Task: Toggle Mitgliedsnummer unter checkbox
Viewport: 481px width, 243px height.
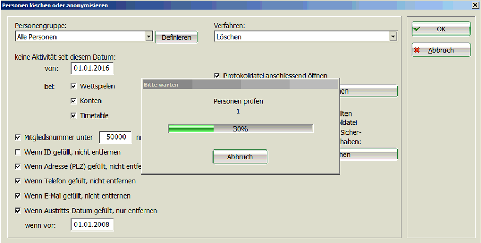Action: (18, 137)
